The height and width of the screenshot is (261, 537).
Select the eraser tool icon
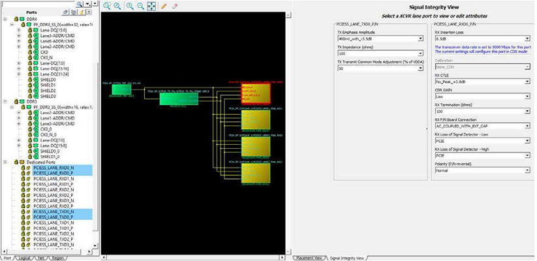175,6
